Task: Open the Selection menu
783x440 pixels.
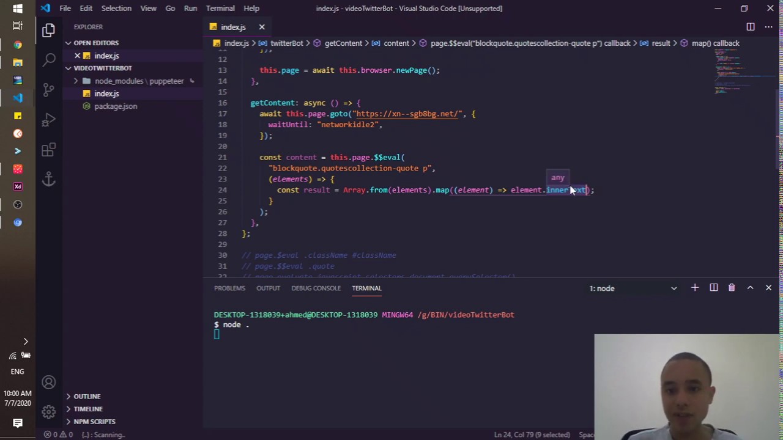Action: (x=116, y=9)
